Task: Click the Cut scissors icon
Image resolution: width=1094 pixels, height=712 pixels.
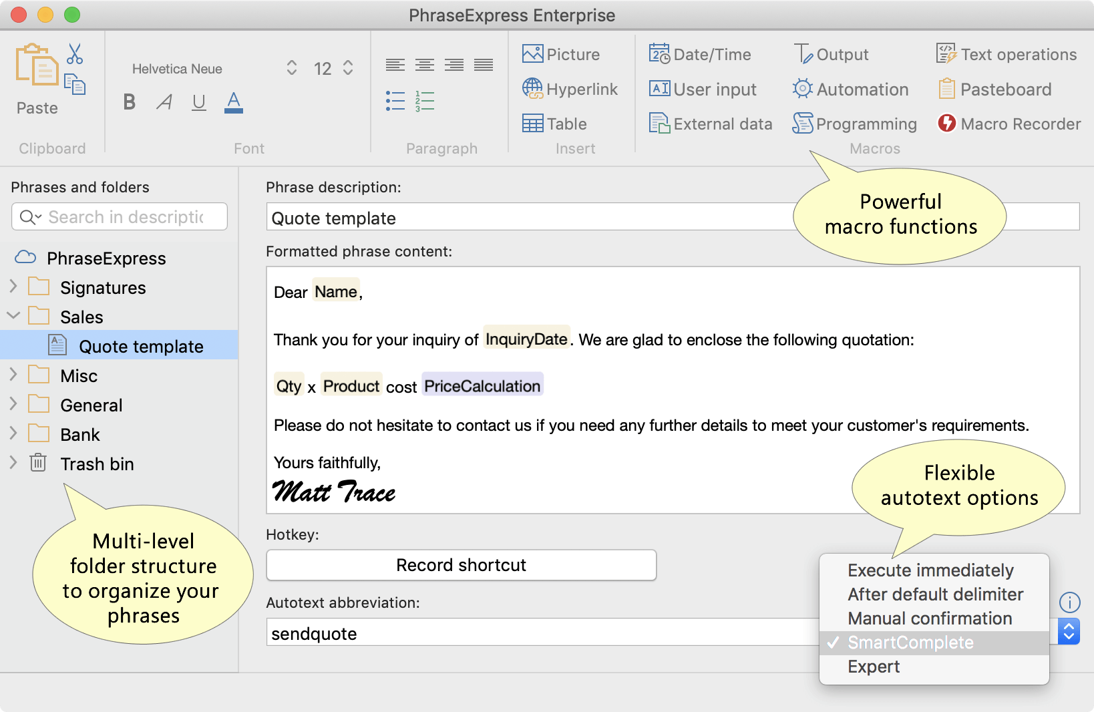Action: (x=75, y=54)
